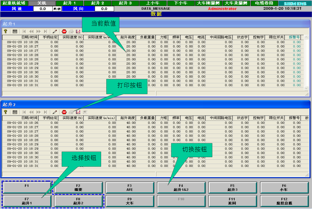Click the F9 大车 button
312x209 pixels.
(x=129, y=201)
